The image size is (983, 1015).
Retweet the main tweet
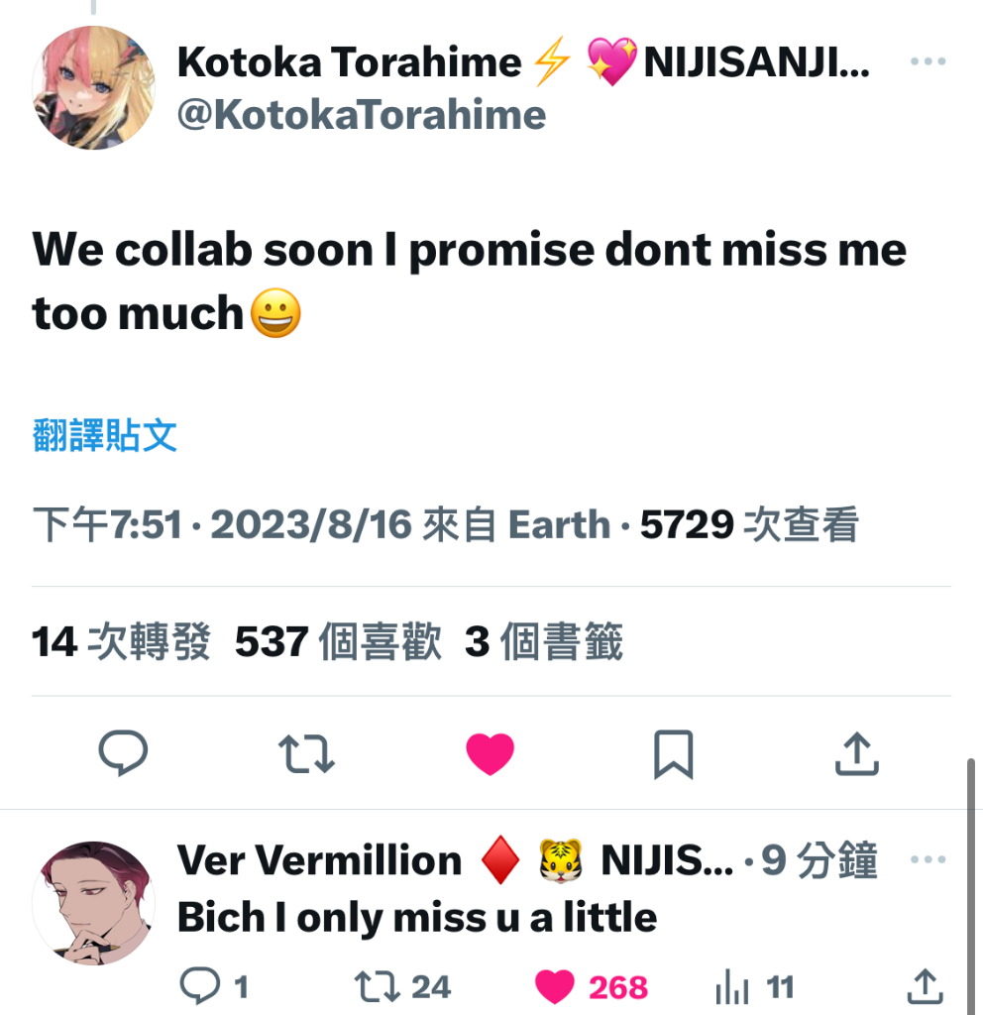[307, 753]
